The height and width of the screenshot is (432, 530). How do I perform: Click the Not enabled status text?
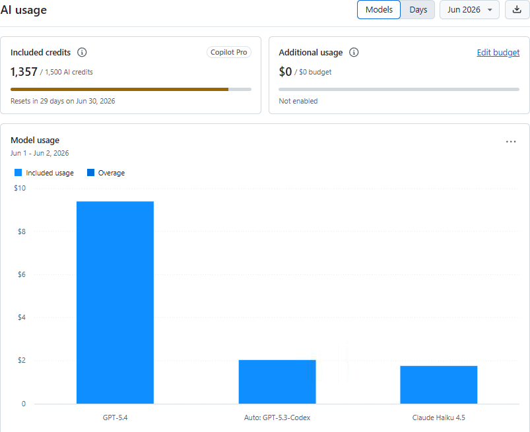[x=298, y=101]
